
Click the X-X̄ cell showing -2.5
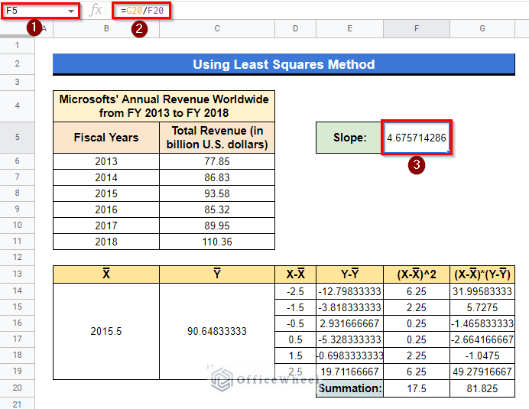(295, 291)
